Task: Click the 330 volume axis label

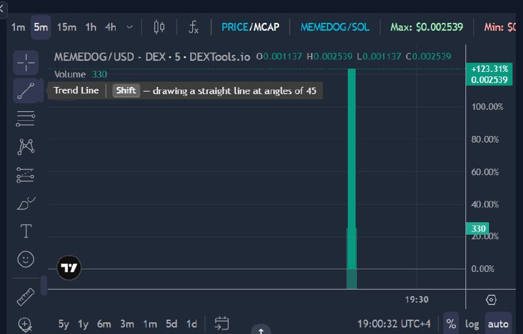Action: [478, 229]
